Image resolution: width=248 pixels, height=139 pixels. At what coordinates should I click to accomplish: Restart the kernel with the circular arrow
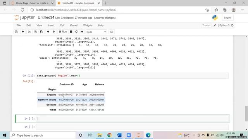point(76,32)
